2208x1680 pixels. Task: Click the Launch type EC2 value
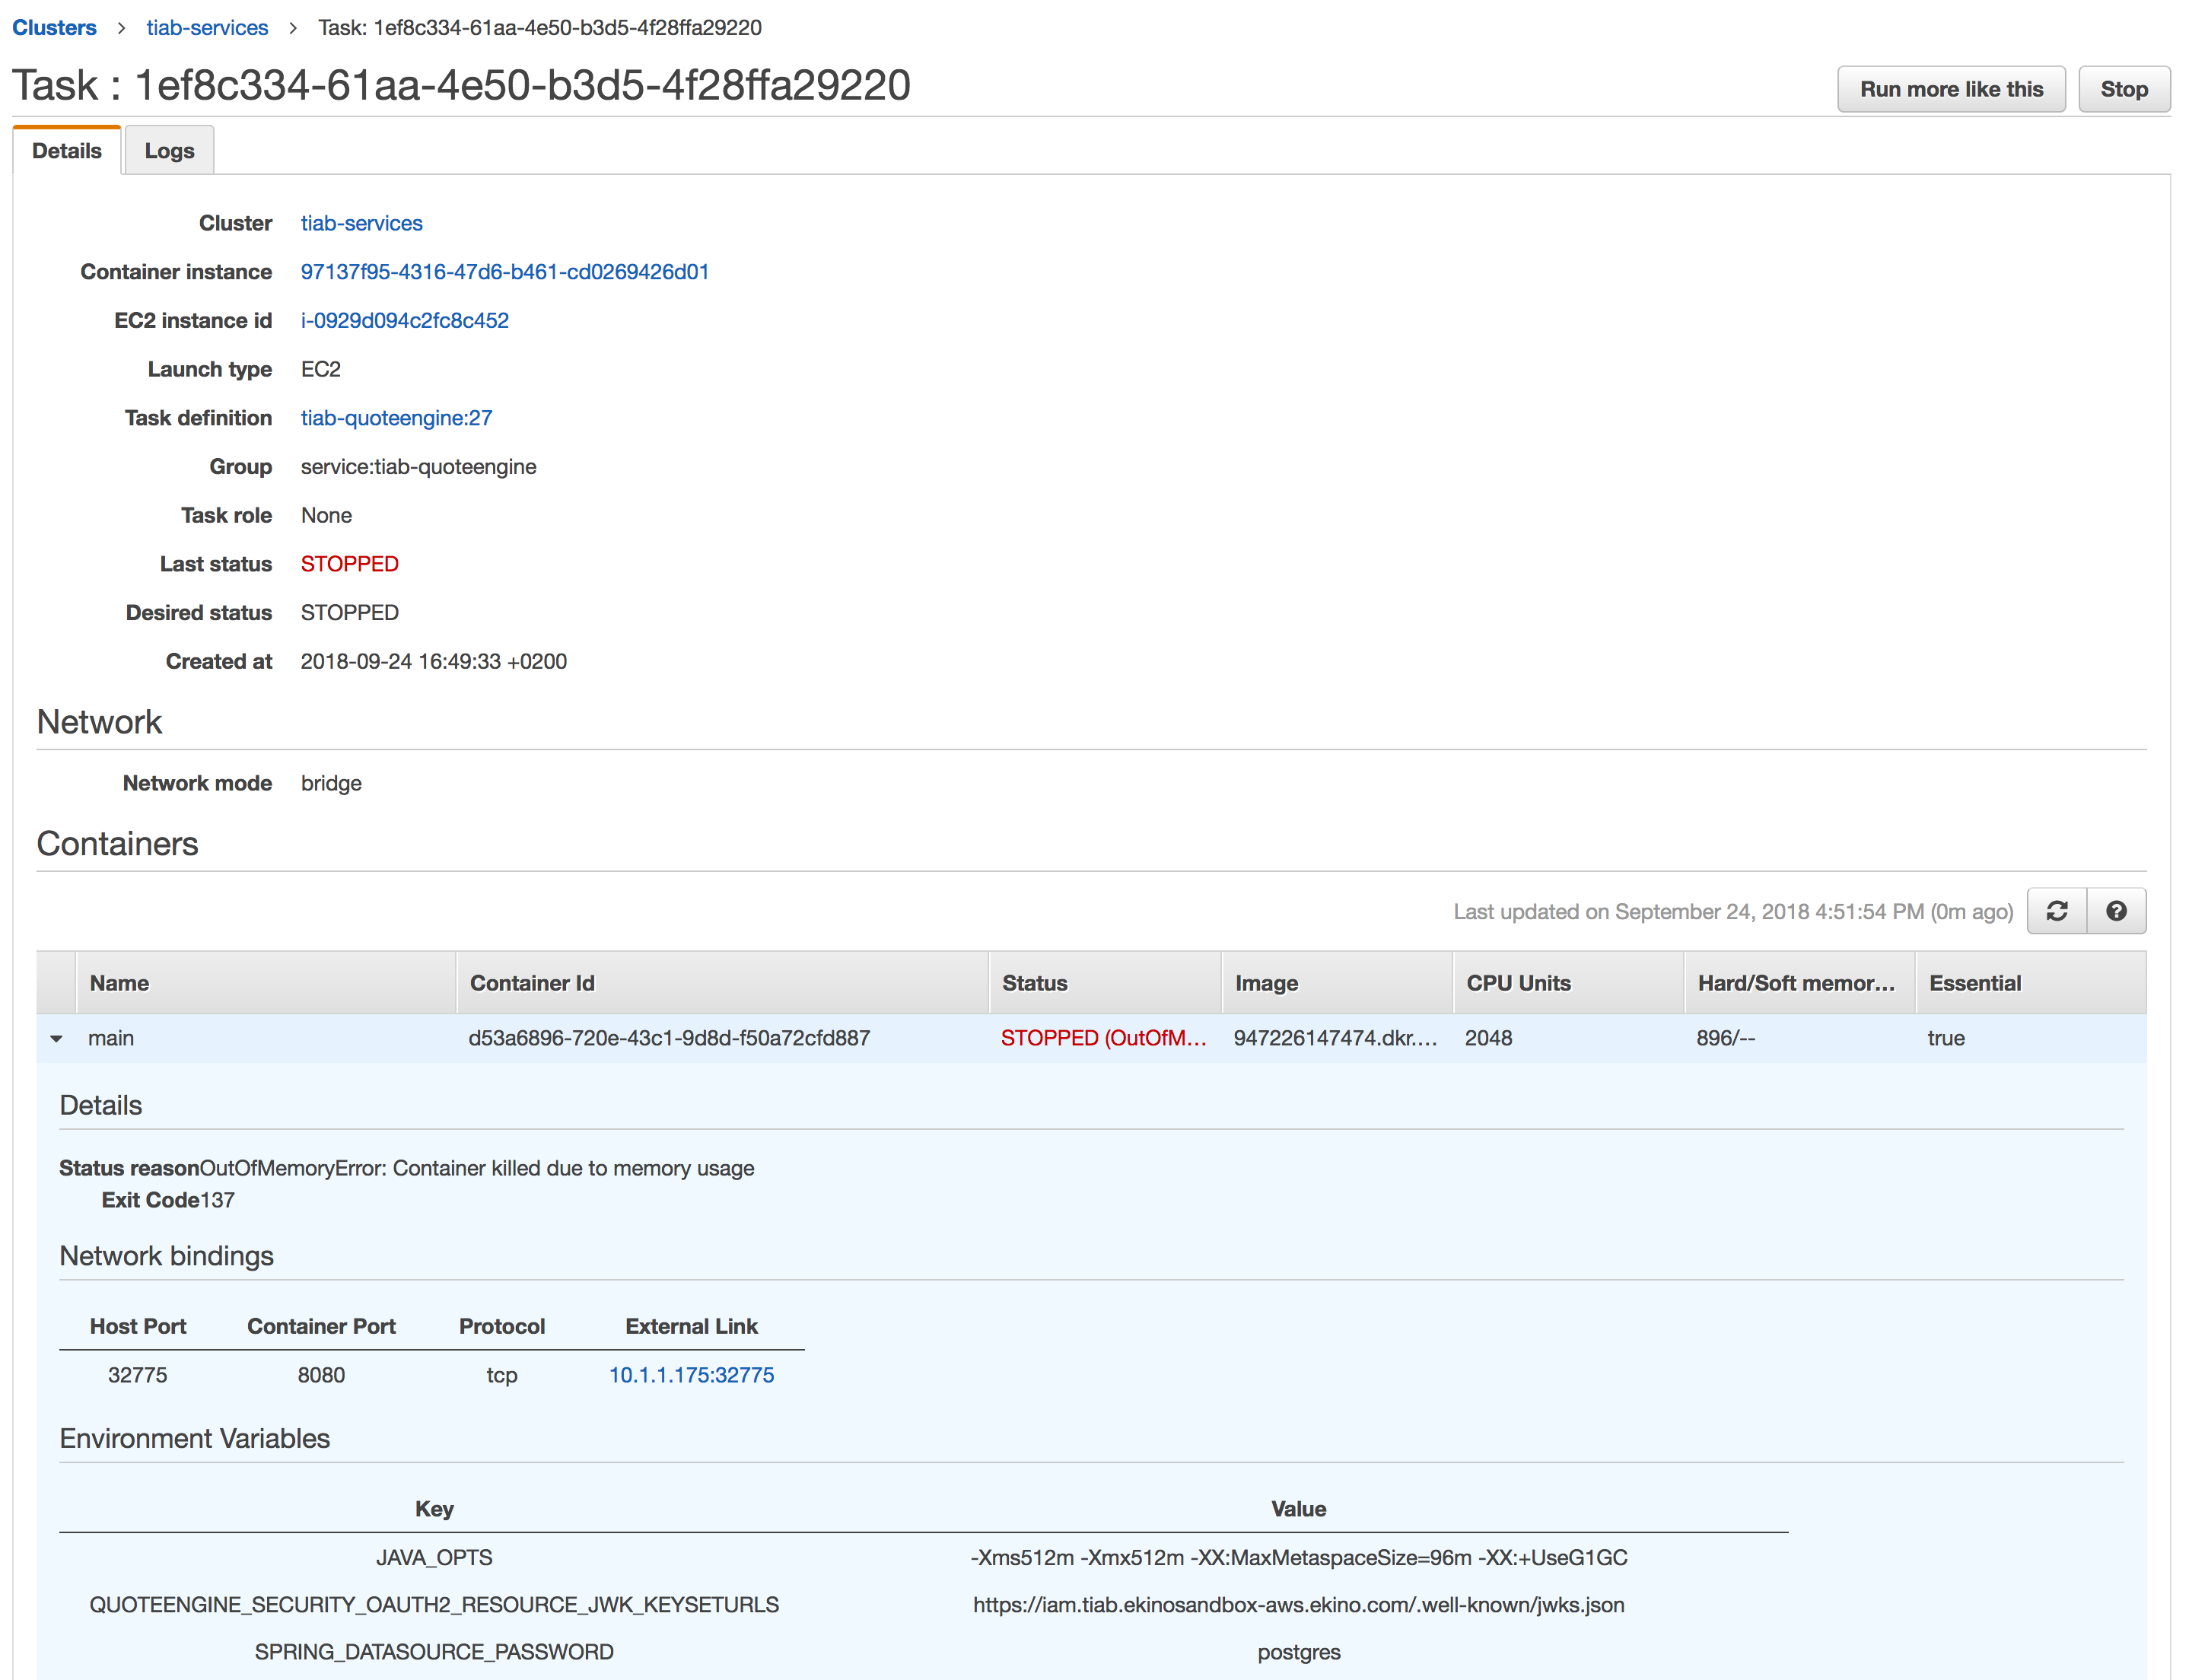click(321, 370)
